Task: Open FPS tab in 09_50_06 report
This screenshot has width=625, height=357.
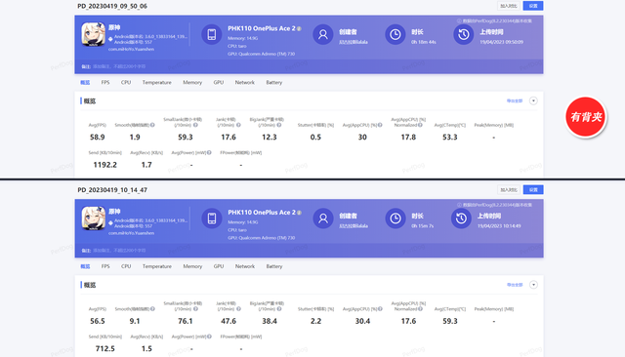Action: coord(105,82)
